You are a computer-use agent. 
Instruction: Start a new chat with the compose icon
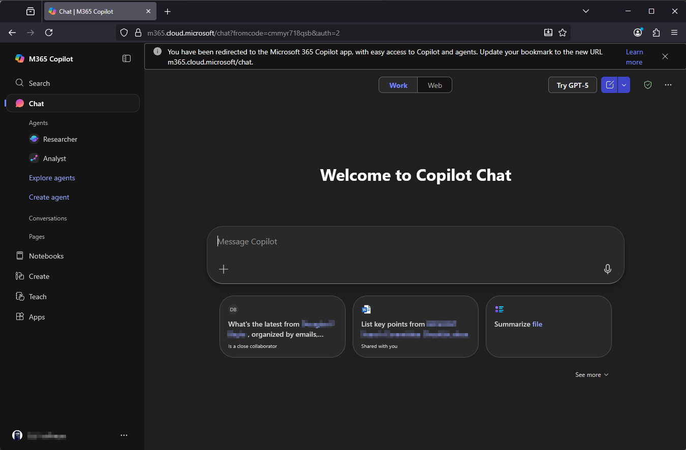point(609,85)
